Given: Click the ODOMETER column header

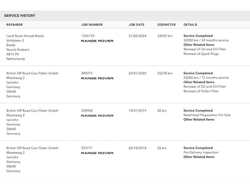Looking at the screenshot, I should (166, 25).
